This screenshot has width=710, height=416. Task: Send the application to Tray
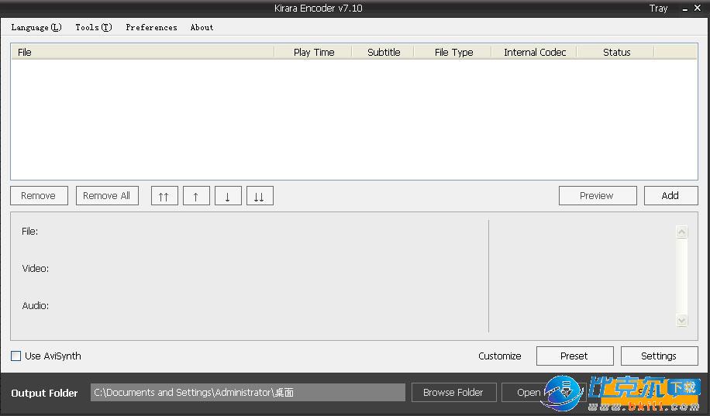(658, 9)
